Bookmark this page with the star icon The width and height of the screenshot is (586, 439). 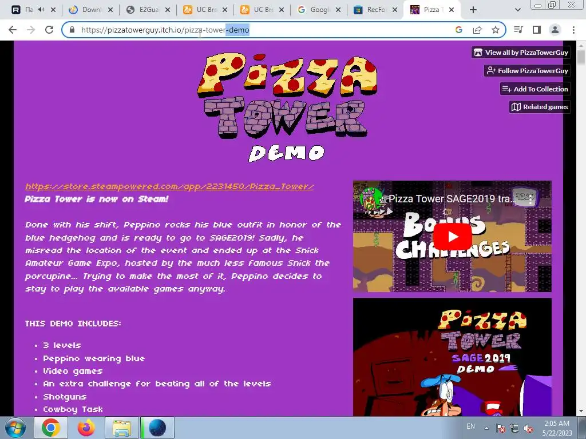click(496, 30)
